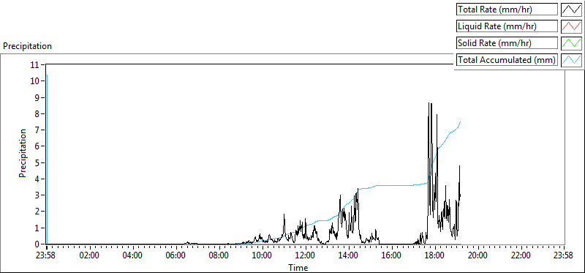Click the 14:00 time tick label
Viewport: 585px width, 273px height.
coord(349,256)
